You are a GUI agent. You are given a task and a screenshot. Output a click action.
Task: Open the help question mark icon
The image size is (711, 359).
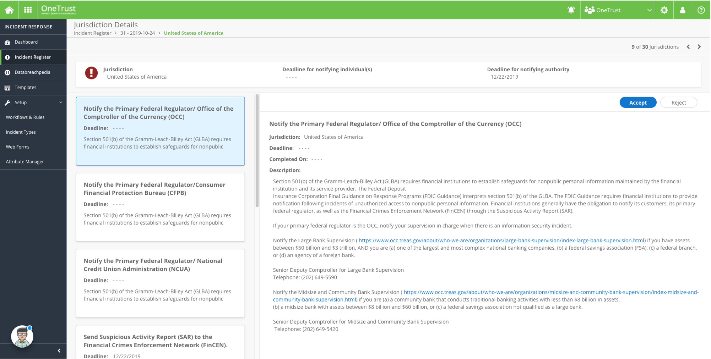(701, 10)
